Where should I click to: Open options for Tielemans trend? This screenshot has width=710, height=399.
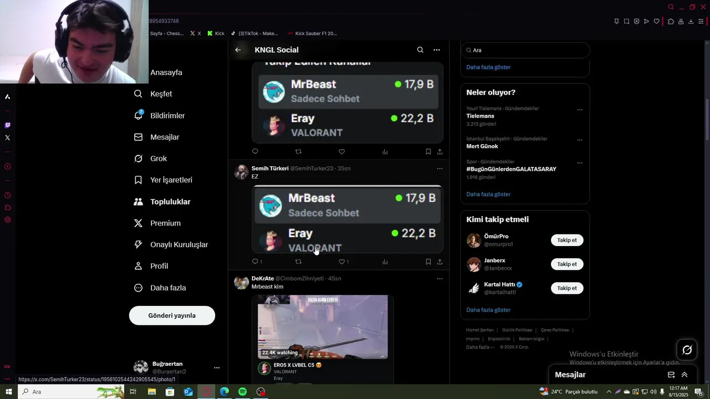click(580, 110)
